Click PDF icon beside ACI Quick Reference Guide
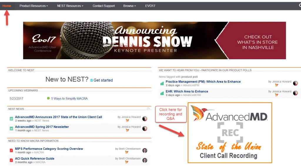Image resolution: width=301 pixels, height=166 pixels. point(11,160)
